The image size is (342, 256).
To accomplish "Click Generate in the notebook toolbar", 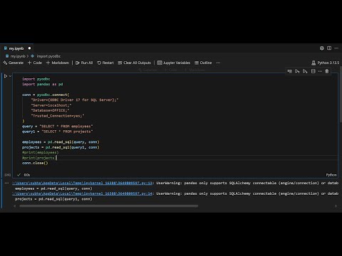I will pos(14,63).
